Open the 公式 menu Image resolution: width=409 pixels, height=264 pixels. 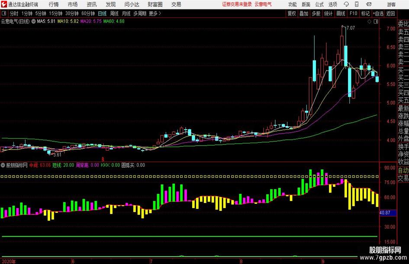319,4
